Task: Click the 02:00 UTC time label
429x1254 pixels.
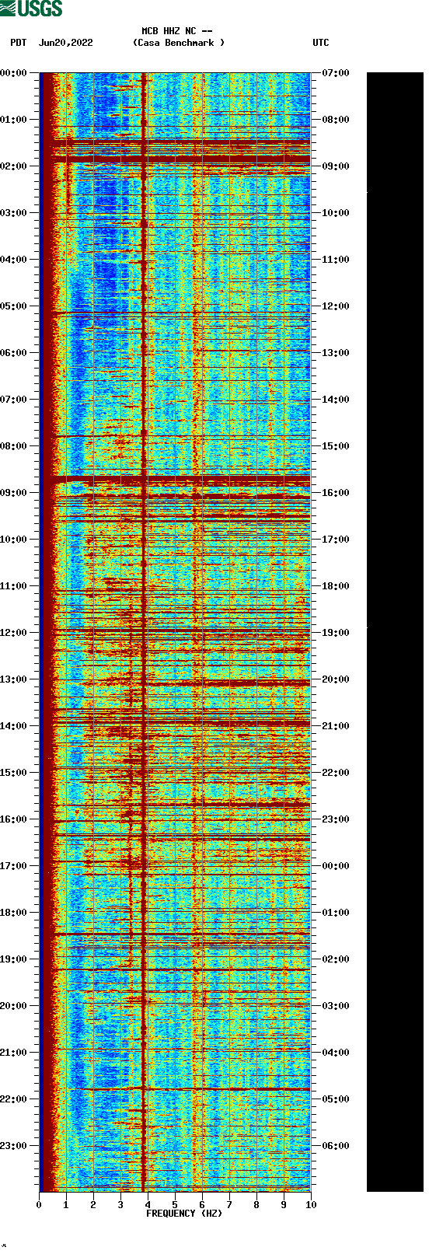Action: [336, 959]
